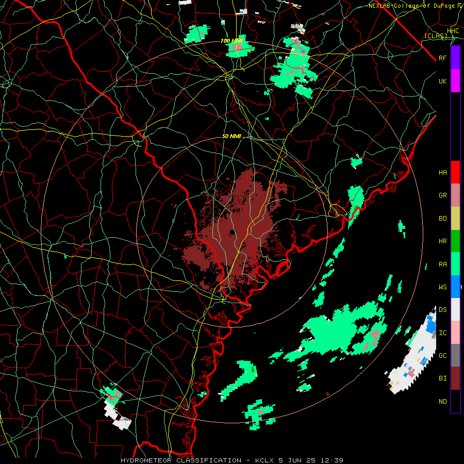Click the blue WS legend swatch
The height and width of the screenshot is (464, 464).
pos(455,287)
